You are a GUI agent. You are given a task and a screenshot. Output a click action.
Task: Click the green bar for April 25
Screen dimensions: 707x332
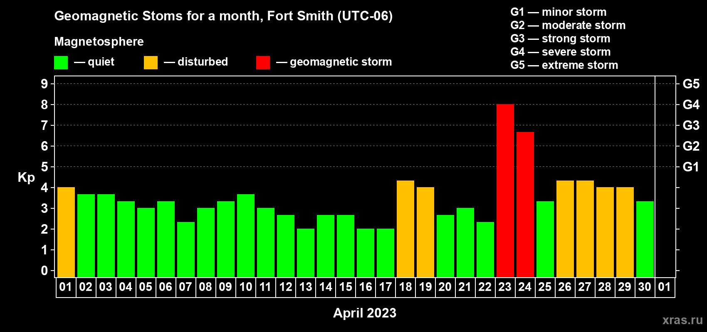pos(545,239)
